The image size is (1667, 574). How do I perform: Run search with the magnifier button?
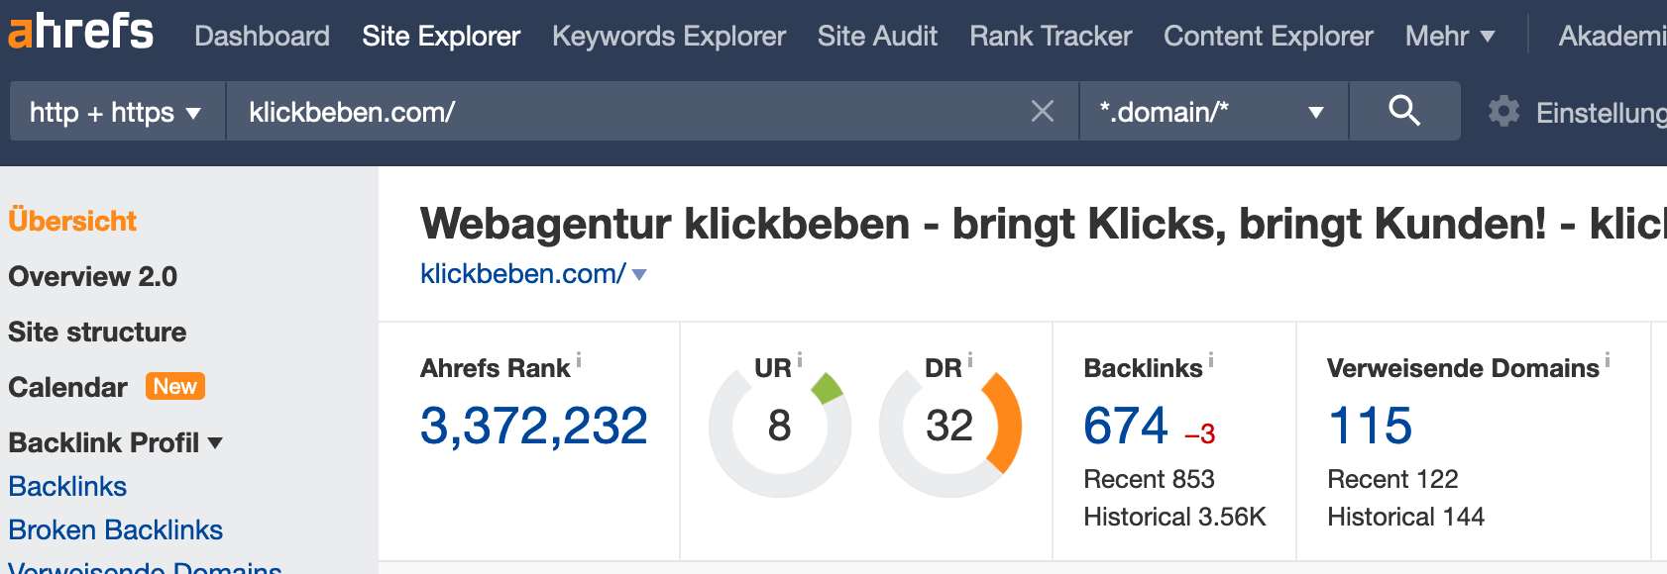tap(1404, 111)
